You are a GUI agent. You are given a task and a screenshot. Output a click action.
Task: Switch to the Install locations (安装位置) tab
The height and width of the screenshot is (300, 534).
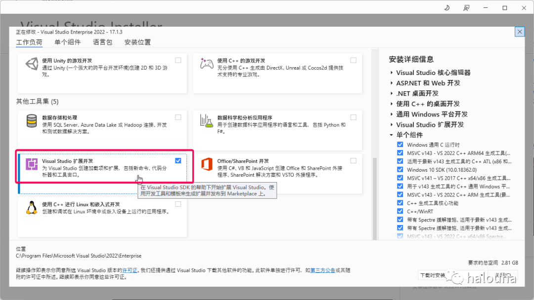[x=137, y=42]
